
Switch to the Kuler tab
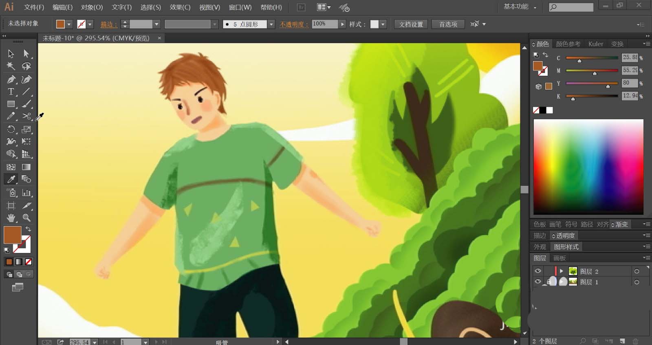(x=595, y=44)
